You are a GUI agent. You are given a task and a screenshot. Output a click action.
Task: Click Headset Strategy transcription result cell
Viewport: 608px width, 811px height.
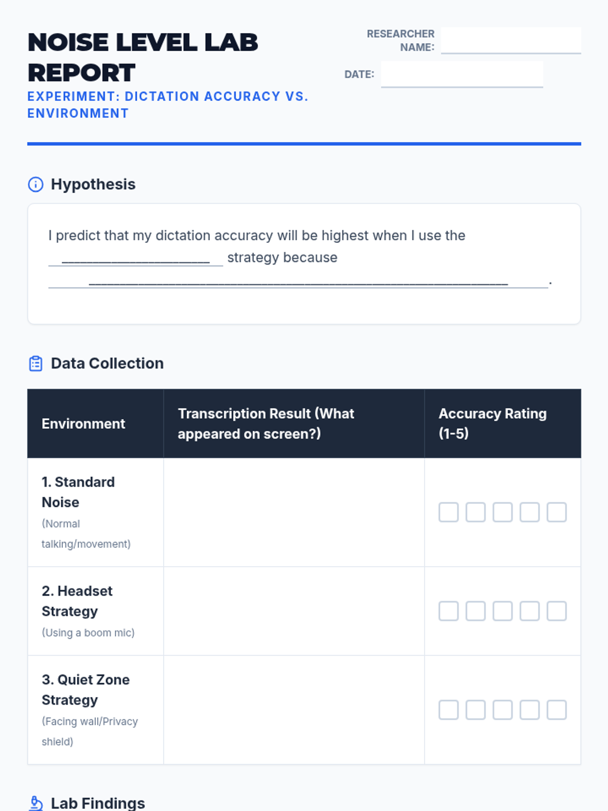[x=294, y=611]
